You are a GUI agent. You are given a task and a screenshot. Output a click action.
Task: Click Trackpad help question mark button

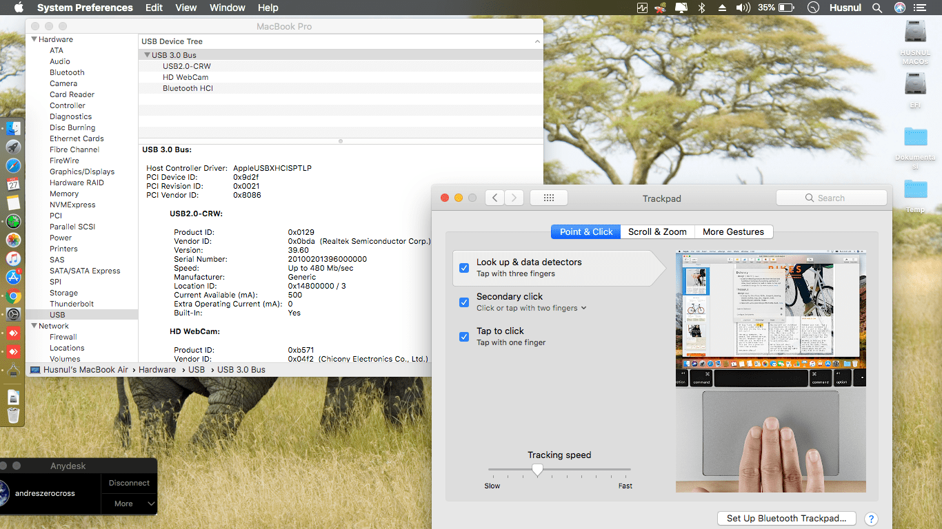[871, 519]
